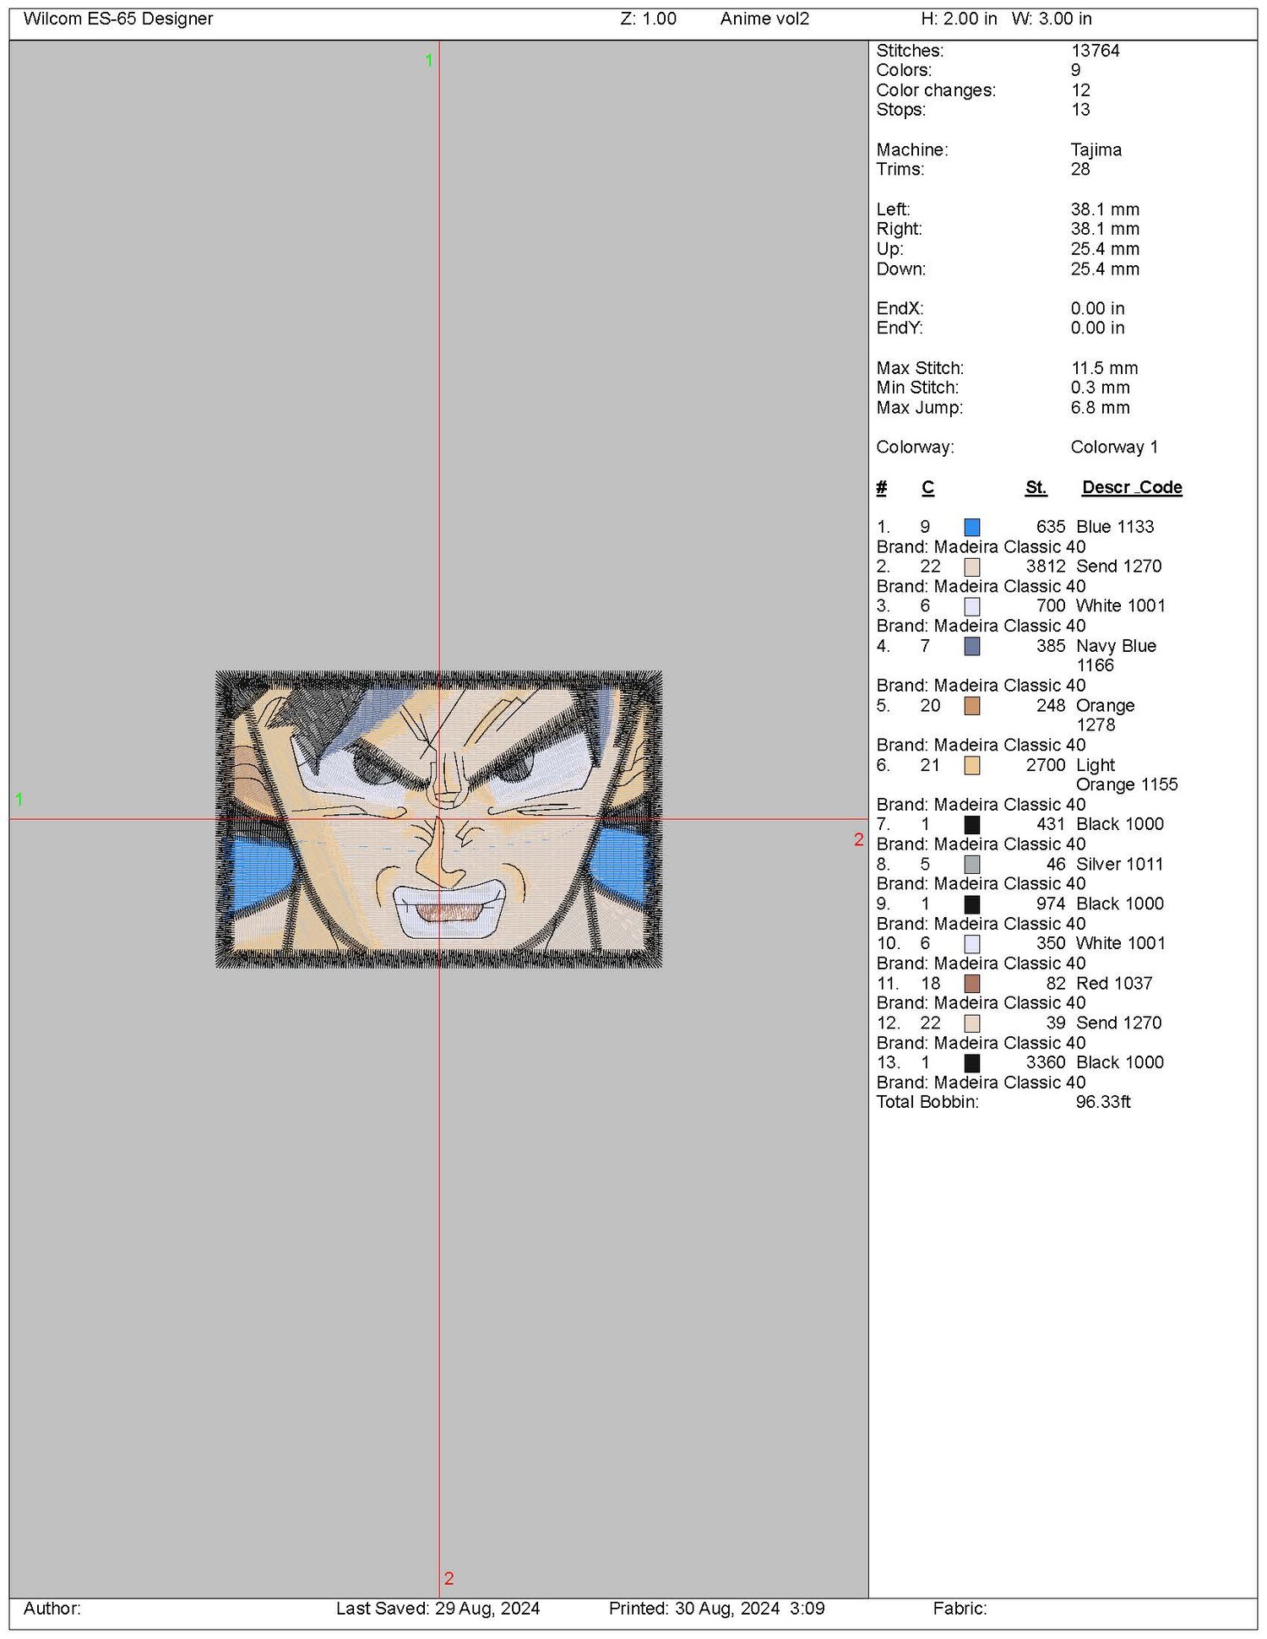Click the Left value '38.1 mm'

(x=1105, y=209)
